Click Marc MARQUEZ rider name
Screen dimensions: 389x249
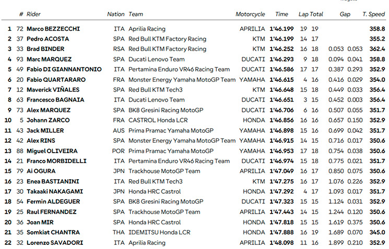click(49, 59)
